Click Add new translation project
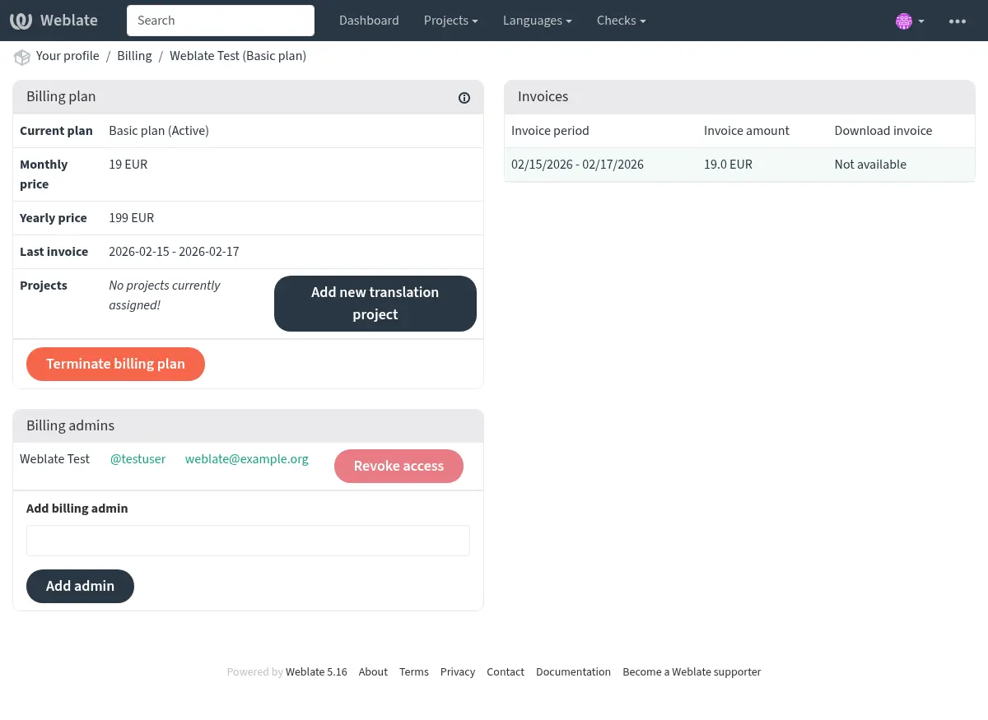Viewport: 988px width, 720px height. coord(375,304)
